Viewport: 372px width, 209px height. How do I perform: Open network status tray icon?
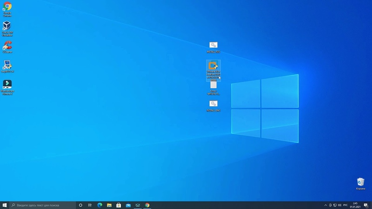point(335,205)
